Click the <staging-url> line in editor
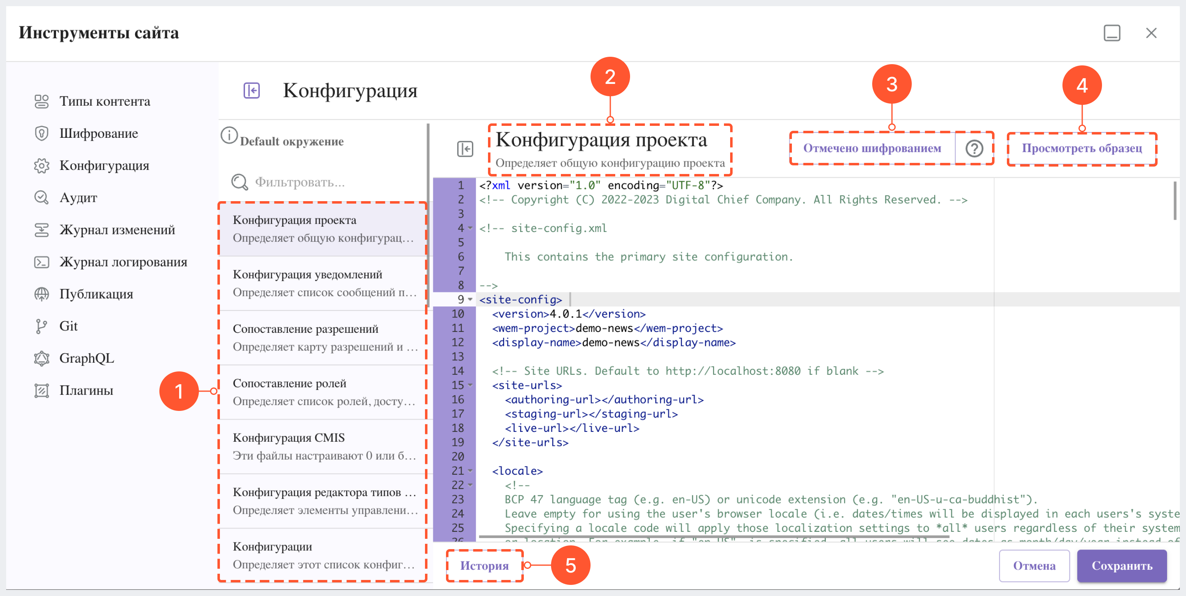Viewport: 1186px width, 596px height. (x=591, y=413)
